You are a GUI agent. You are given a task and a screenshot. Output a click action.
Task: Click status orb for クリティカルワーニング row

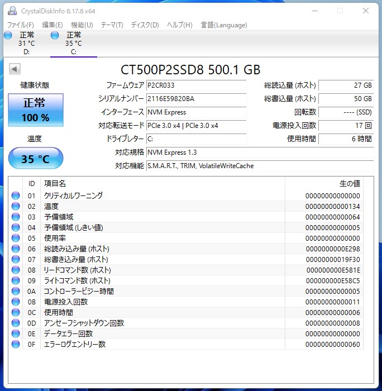pyautogui.click(x=16, y=195)
